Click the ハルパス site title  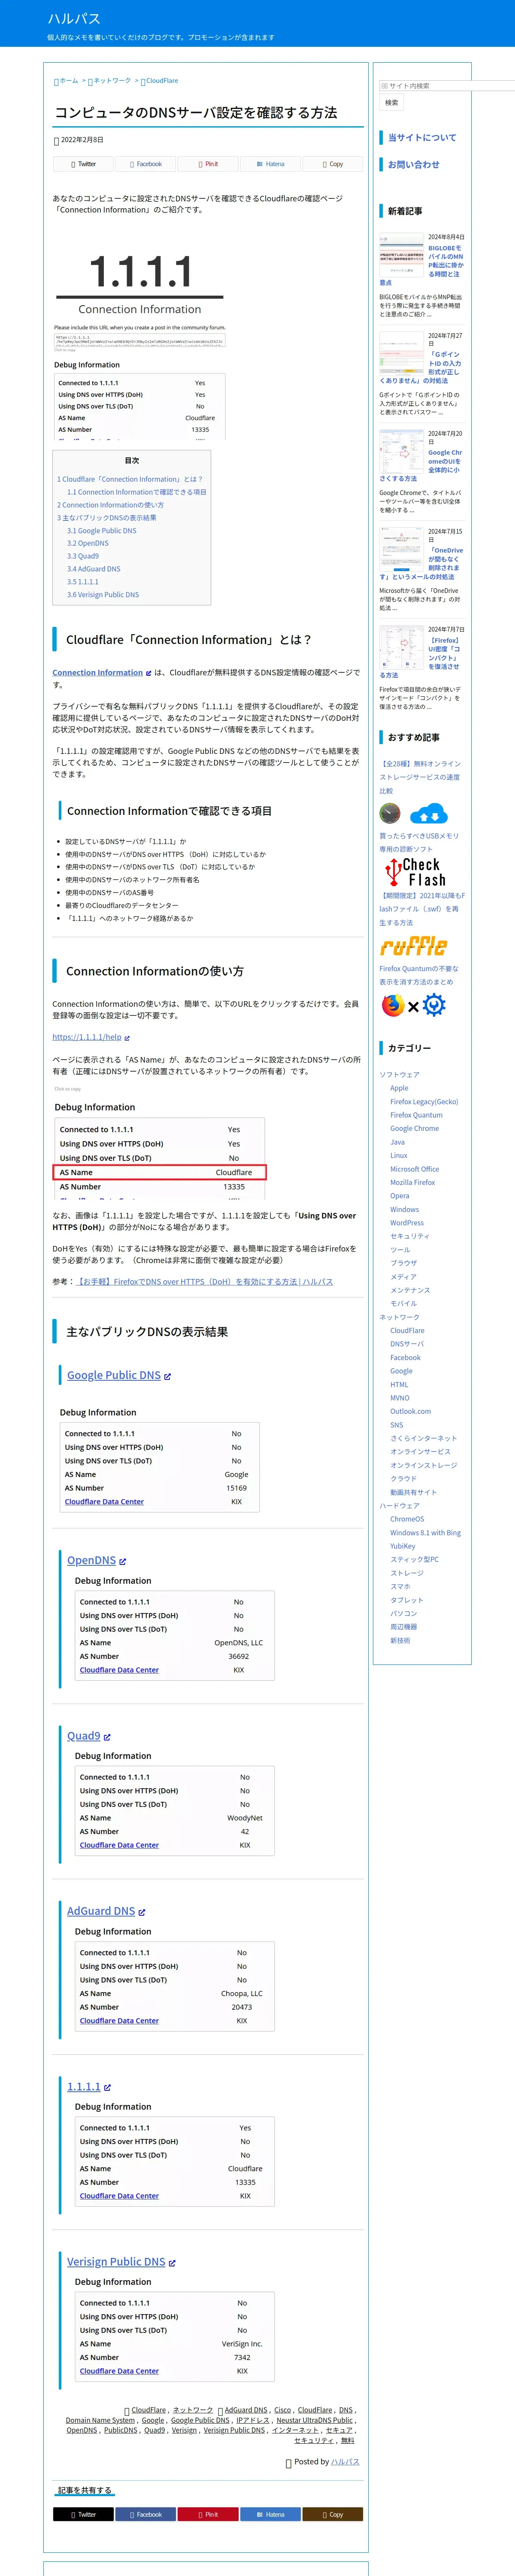[74, 19]
